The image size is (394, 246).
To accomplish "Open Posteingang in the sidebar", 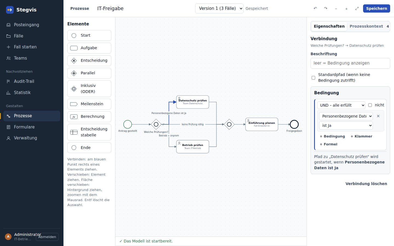I will (x=32, y=25).
